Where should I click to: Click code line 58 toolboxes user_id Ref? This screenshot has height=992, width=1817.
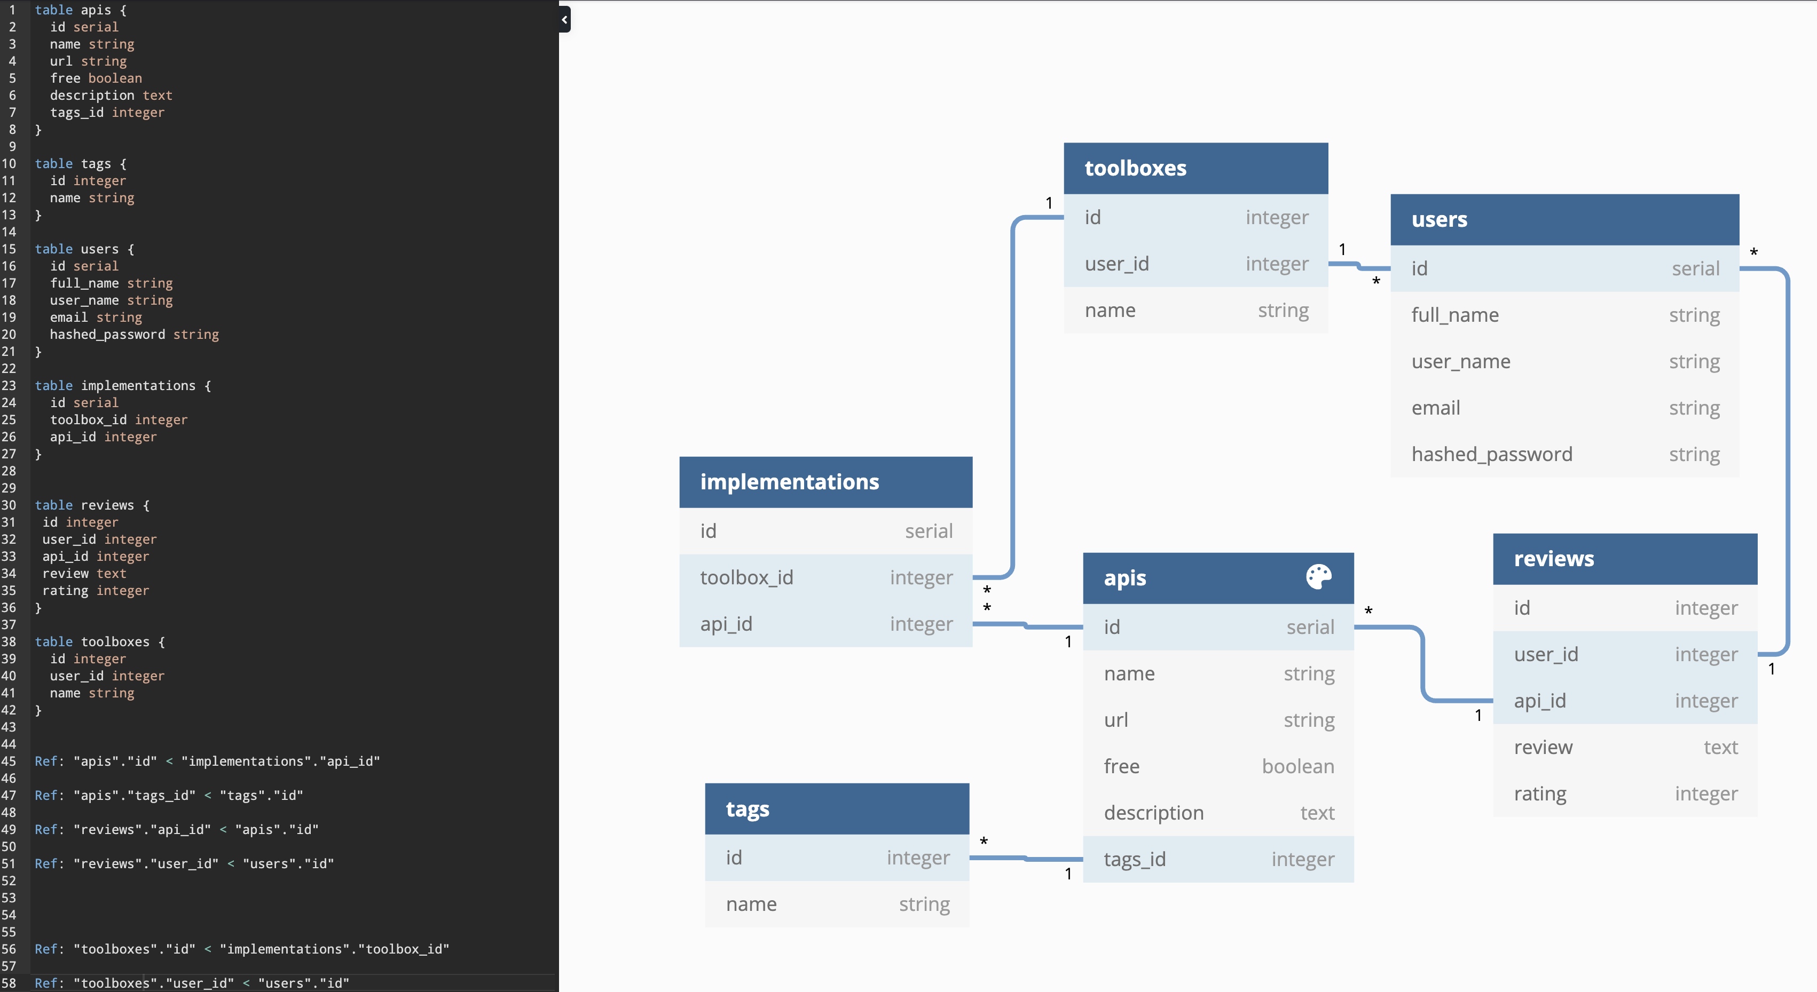pyautogui.click(x=192, y=983)
